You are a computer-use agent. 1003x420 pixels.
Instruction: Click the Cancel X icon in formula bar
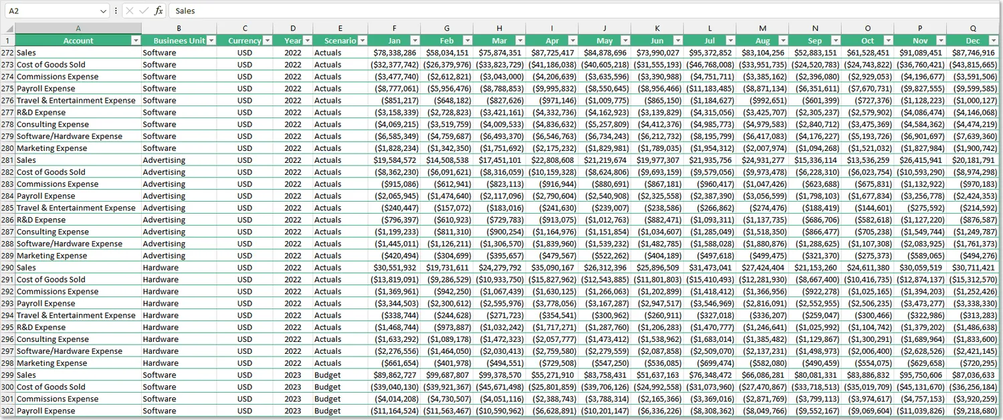tap(130, 11)
